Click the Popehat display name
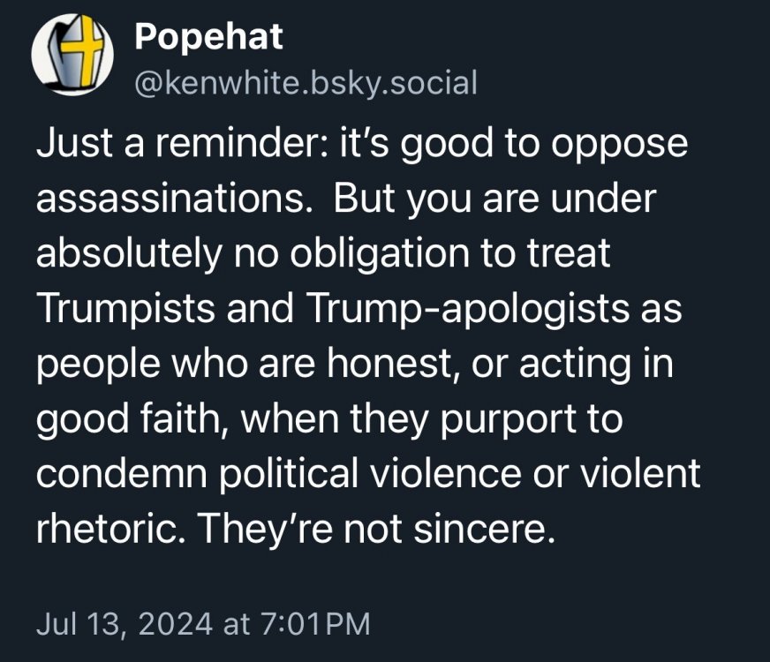 (x=208, y=36)
